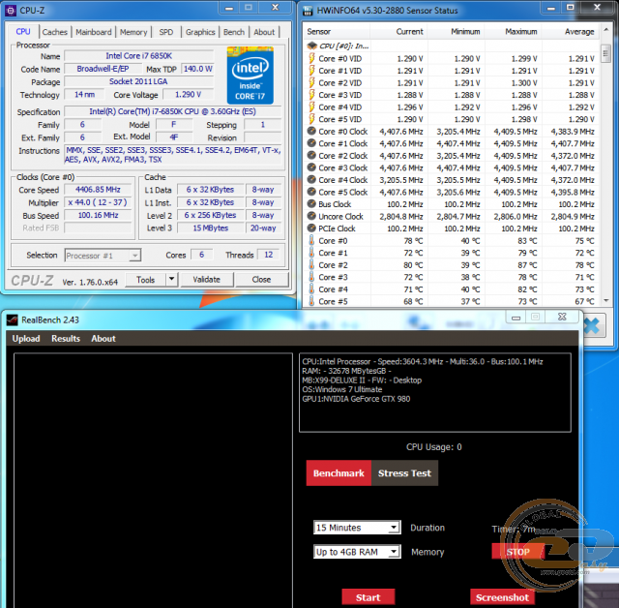
Task: Click the Core Voltage value 1.290 V
Action: tap(189, 95)
